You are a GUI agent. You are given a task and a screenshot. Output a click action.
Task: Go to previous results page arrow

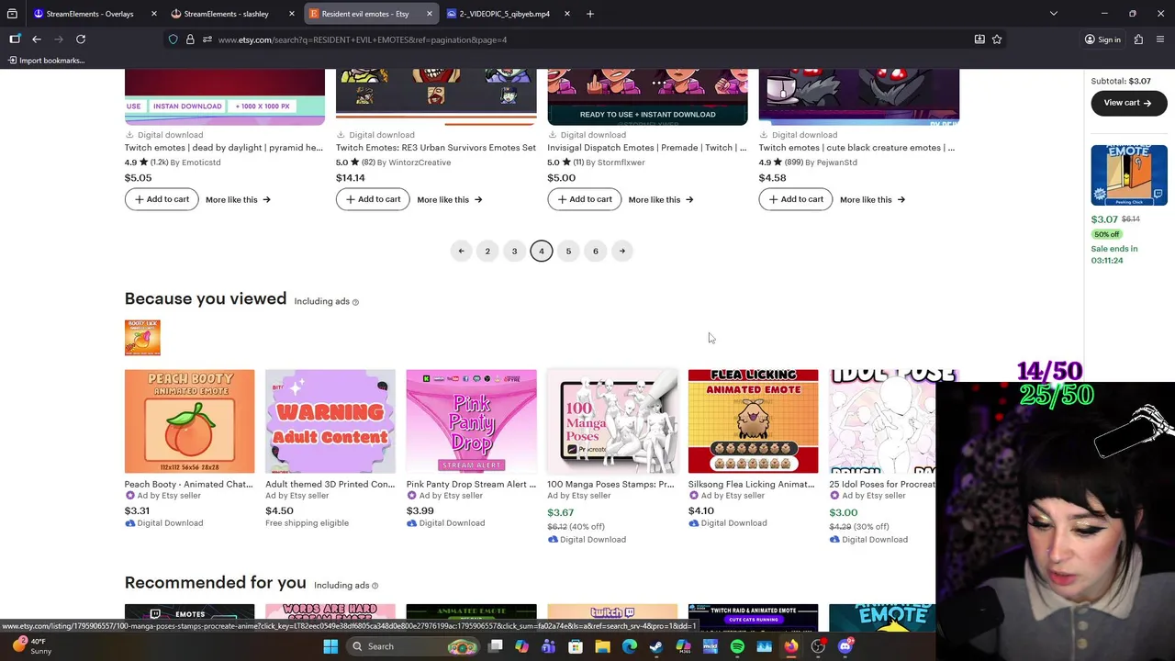click(461, 251)
